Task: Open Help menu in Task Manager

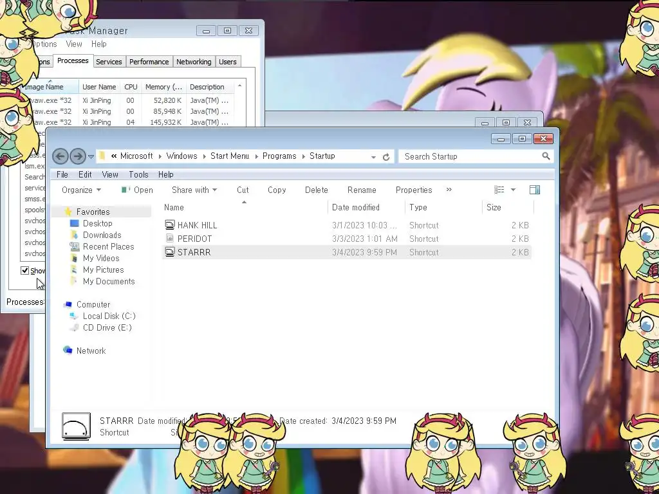Action: pos(98,44)
